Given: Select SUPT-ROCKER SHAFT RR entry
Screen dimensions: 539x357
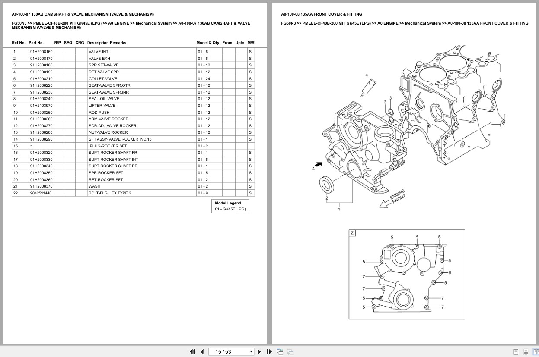Looking at the screenshot, I should point(113,166).
